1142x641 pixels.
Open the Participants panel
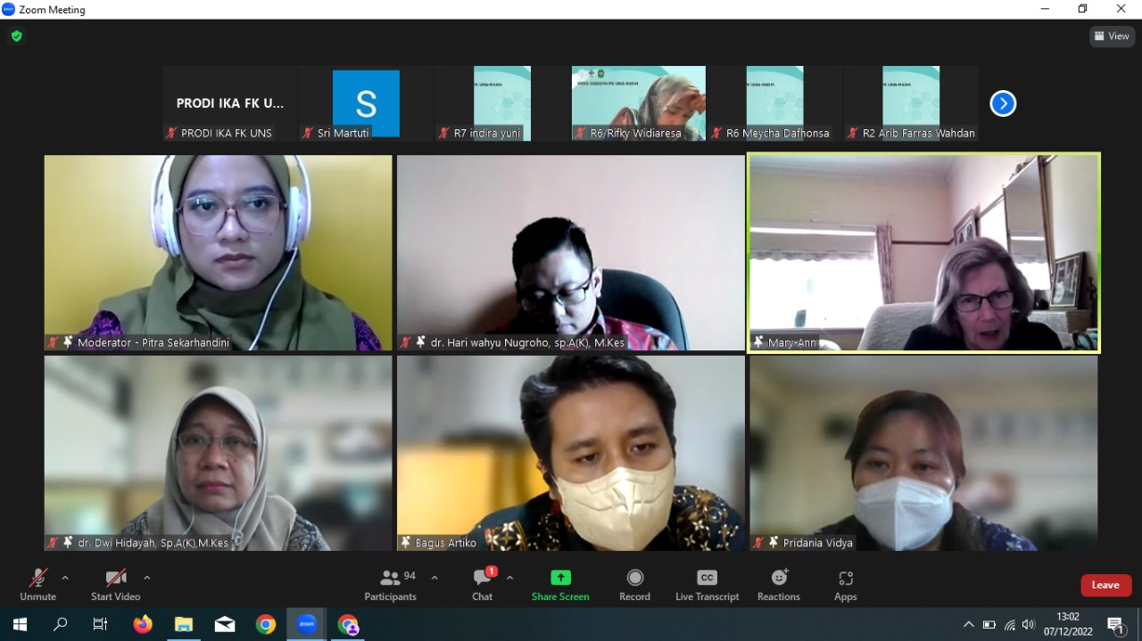click(x=391, y=585)
